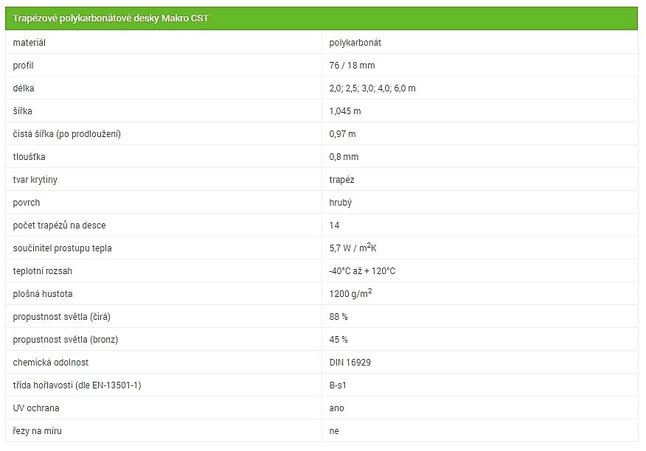Click the třída hořlavosti value B-s1
This screenshot has height=451, width=646.
click(x=338, y=385)
